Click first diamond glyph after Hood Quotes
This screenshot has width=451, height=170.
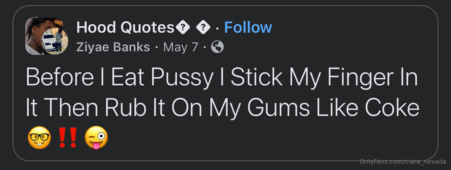pyautogui.click(x=183, y=27)
